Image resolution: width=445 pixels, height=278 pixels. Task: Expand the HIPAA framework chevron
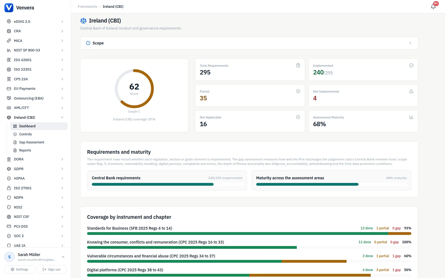62,178
